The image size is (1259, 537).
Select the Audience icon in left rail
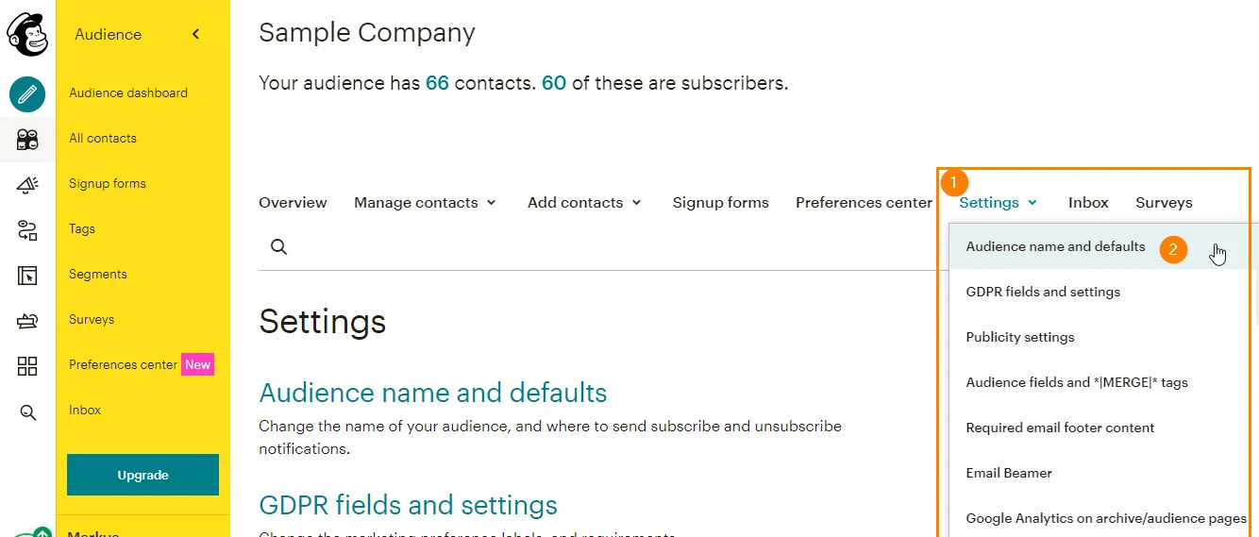pos(27,140)
